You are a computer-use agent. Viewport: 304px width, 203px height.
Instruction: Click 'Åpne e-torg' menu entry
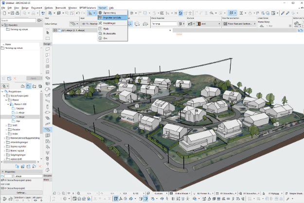[110, 13]
